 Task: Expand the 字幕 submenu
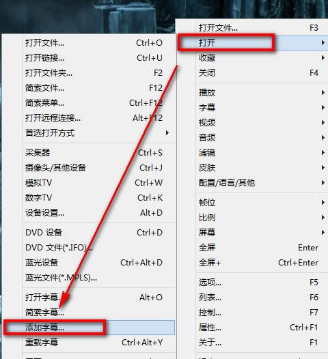coord(262,108)
